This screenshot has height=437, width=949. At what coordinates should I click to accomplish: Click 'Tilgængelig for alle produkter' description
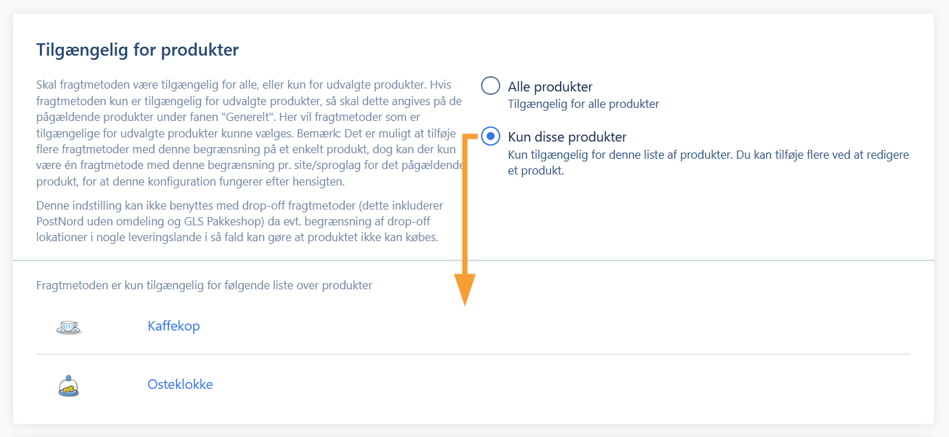tap(583, 104)
